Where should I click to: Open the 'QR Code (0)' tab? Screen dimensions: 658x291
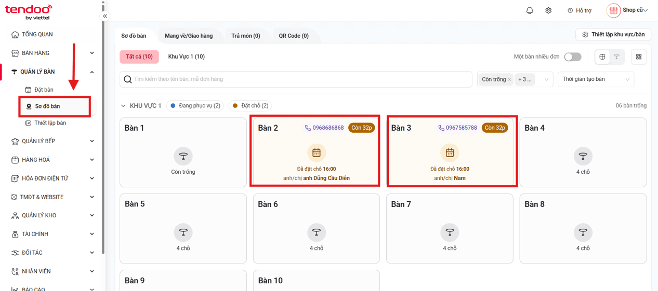click(294, 36)
